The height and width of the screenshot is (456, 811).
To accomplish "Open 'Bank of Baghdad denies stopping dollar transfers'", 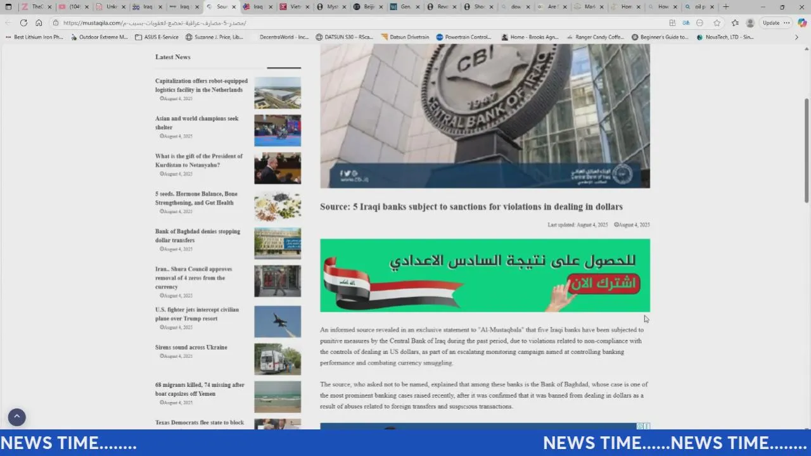I will [x=198, y=236].
